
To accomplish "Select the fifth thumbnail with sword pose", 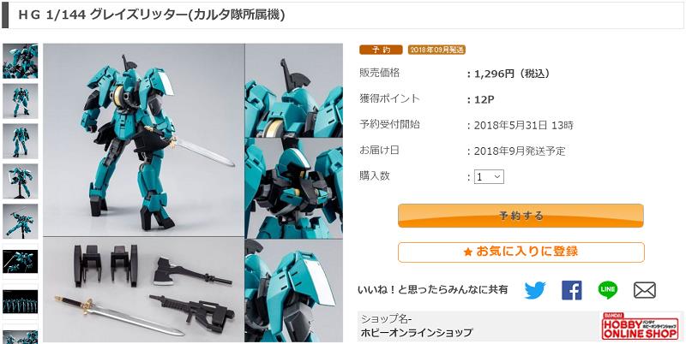I will tap(20, 222).
